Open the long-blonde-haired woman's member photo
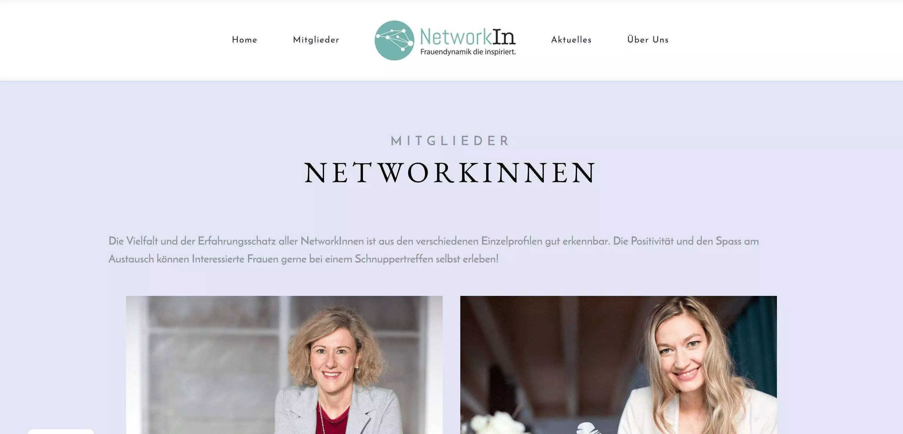This screenshot has width=903, height=434. pos(618,365)
